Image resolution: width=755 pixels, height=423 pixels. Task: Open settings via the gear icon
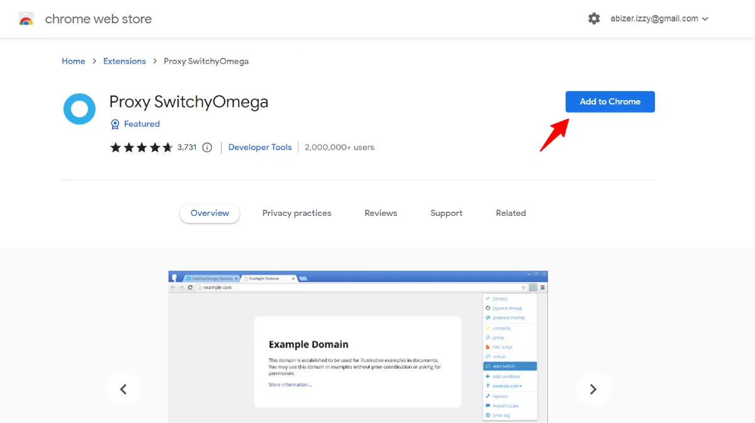[594, 19]
